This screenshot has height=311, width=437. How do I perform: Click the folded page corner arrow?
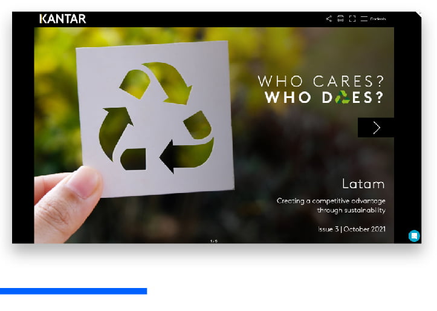point(419,14)
